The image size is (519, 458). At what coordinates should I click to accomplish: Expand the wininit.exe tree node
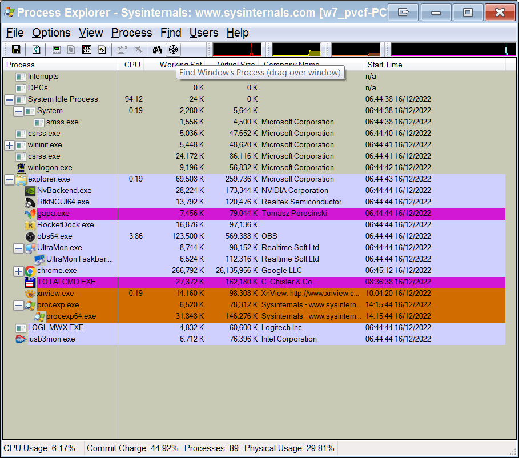10,145
